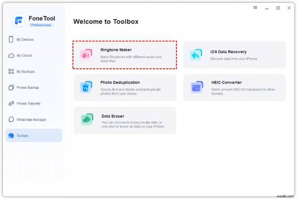Open the iOS Data Recovery title
Screen dimensions: 297x199
[228, 52]
